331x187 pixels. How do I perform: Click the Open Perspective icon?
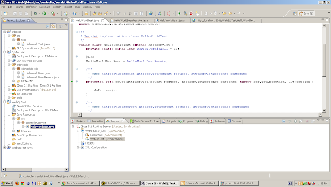click(295, 13)
